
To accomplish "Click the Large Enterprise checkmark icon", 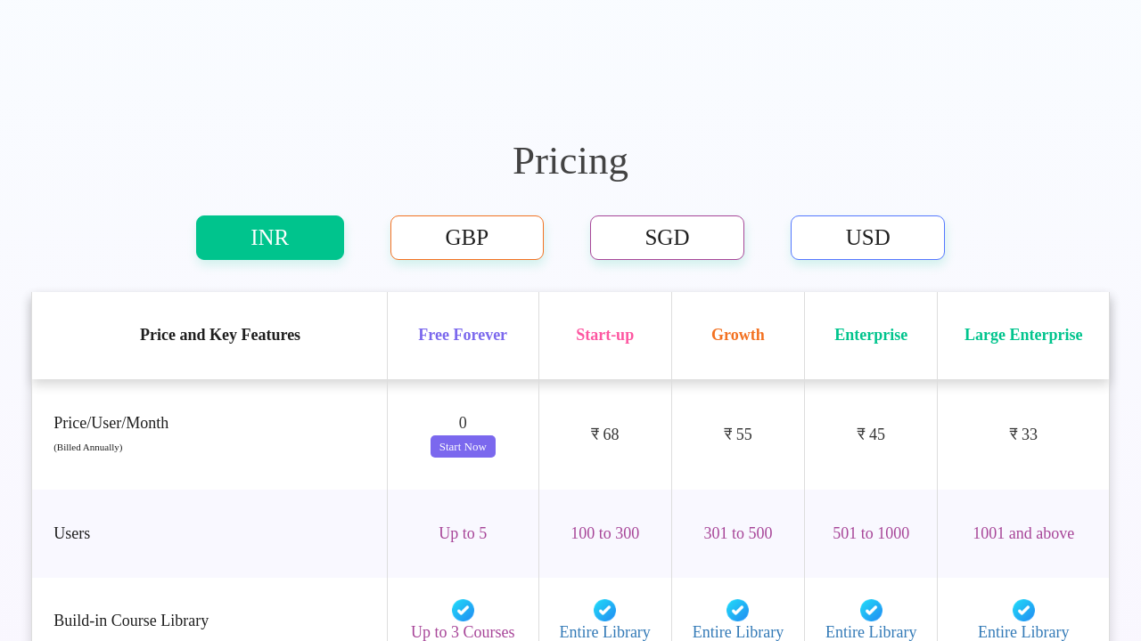I will (x=1023, y=610).
